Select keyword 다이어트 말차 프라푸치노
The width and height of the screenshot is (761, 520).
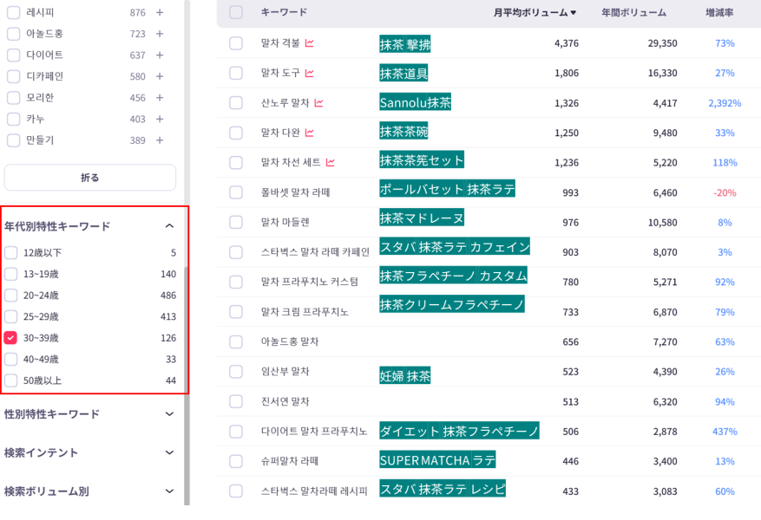313,432
